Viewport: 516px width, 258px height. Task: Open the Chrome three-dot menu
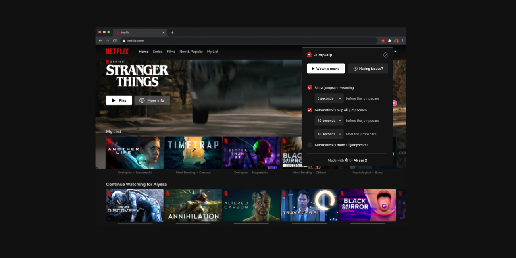point(402,40)
